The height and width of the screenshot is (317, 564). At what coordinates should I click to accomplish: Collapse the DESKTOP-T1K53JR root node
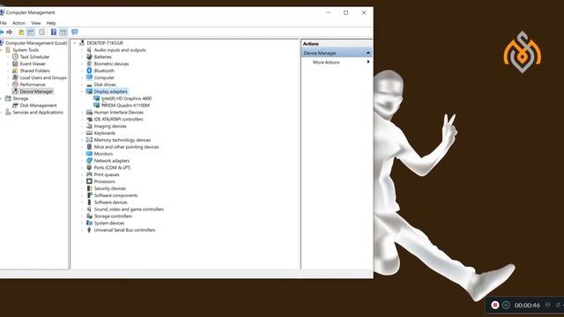point(75,43)
